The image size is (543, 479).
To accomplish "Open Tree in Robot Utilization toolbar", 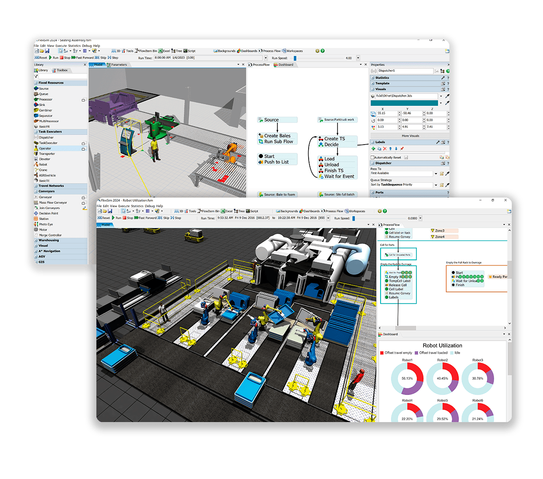I will click(239, 211).
